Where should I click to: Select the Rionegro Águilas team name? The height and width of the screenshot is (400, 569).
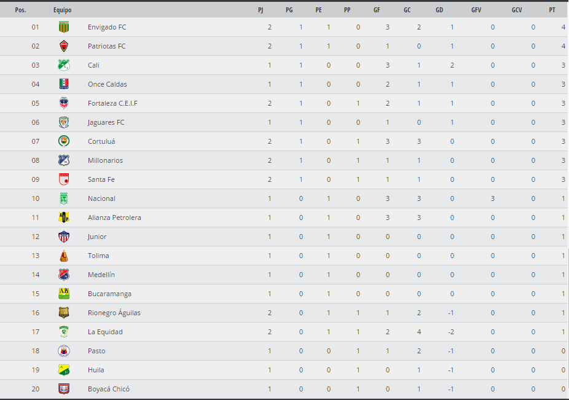point(114,313)
